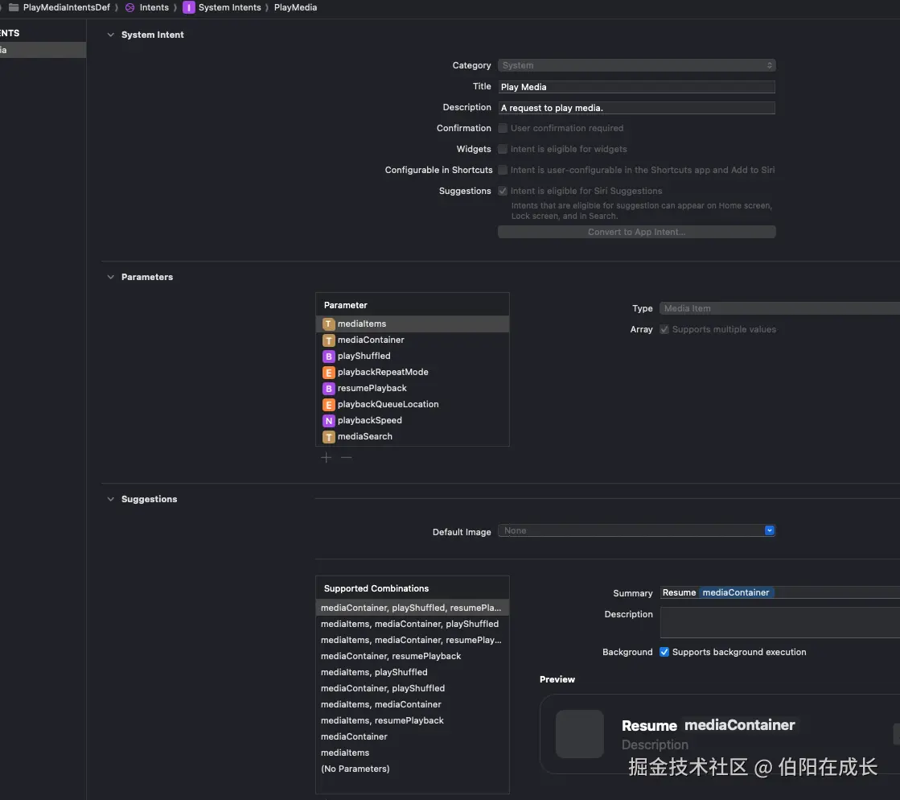
Task: Click the playbackQueueLocation enum type icon
Action: coord(328,404)
